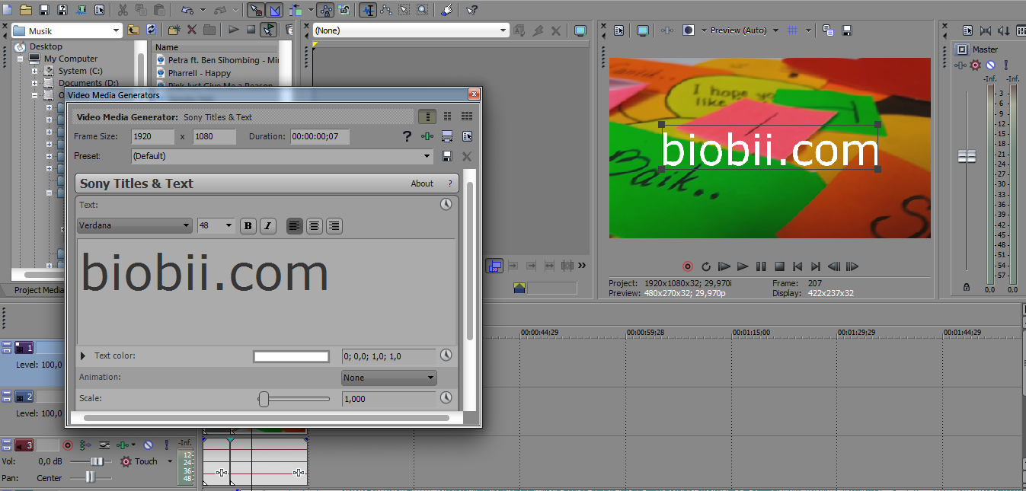Open the (None) trimmer history dropdown
Screen dimensions: 1026x491
tap(503, 30)
